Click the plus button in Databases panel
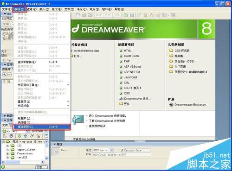232x171 pixels. [4, 75]
